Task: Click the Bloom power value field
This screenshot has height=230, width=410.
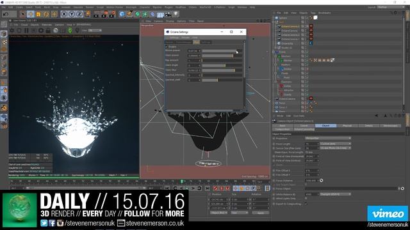Action: (193, 50)
